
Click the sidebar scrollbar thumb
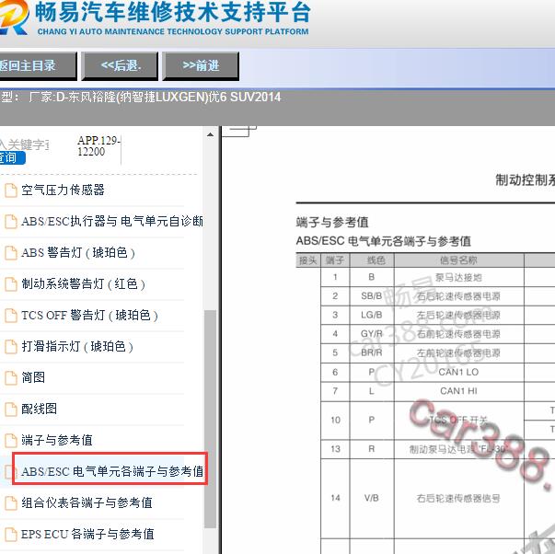click(x=210, y=420)
